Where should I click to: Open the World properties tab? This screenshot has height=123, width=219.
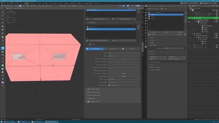[x=146, y=24]
